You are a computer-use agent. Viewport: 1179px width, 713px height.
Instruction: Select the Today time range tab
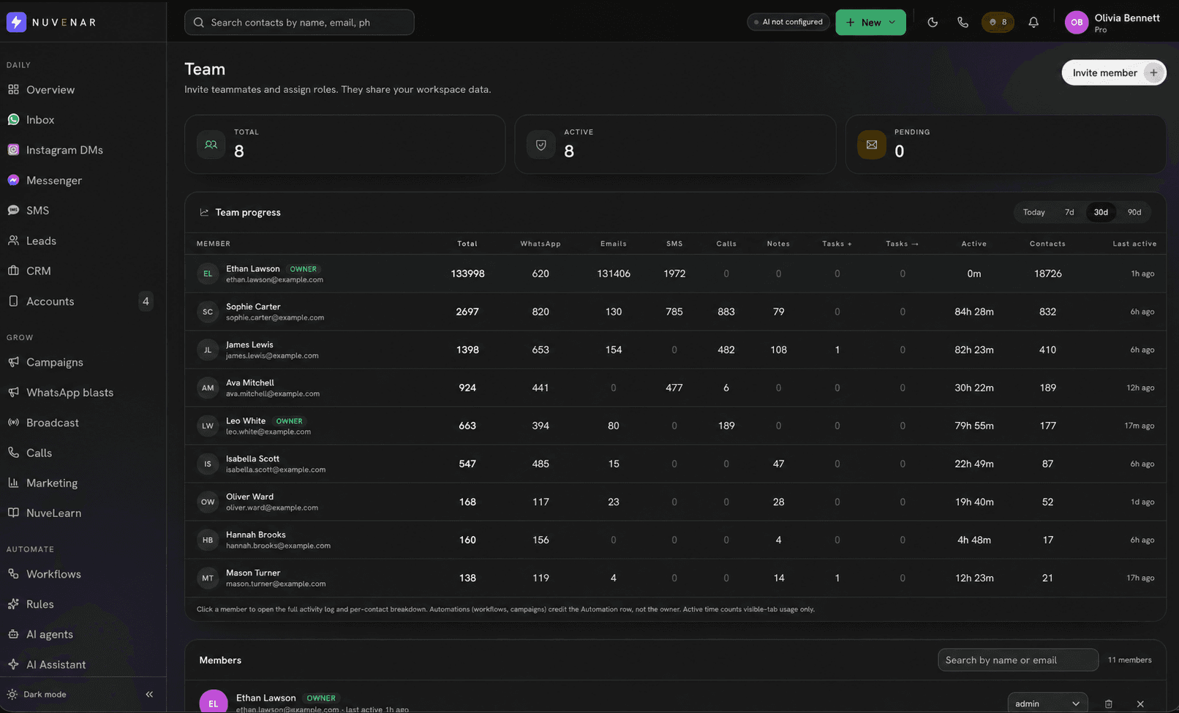(x=1033, y=212)
